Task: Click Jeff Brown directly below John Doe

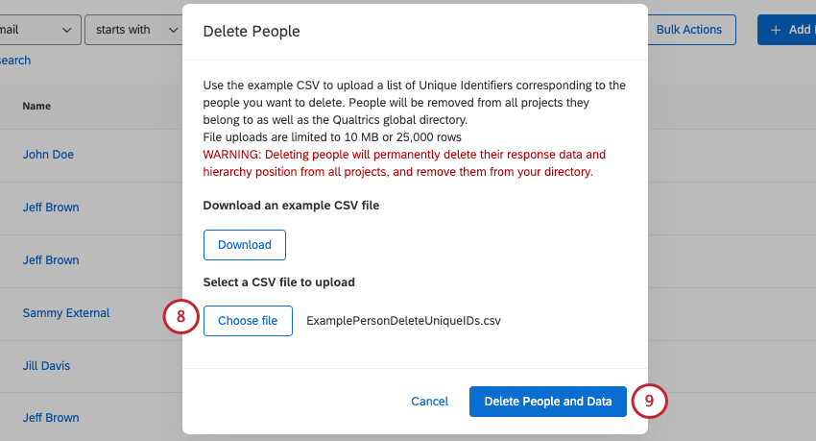Action: (x=51, y=208)
